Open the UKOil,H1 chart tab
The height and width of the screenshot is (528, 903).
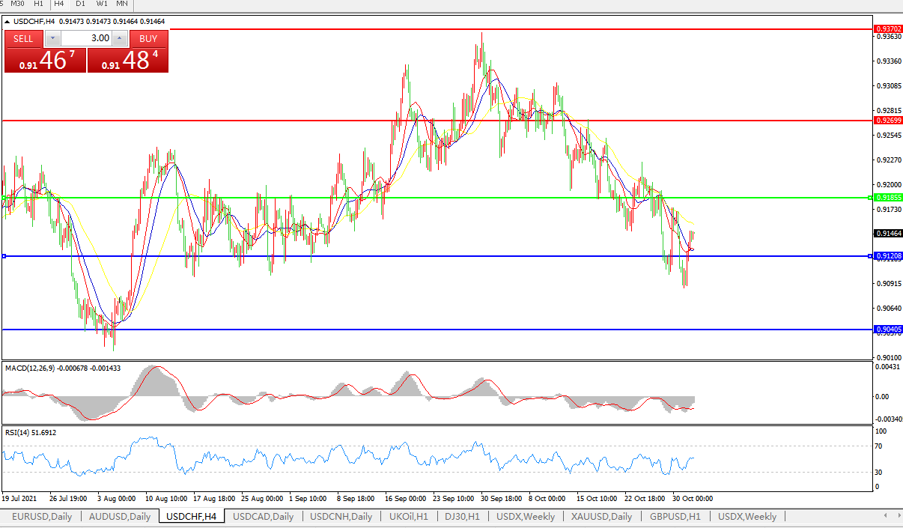408,517
